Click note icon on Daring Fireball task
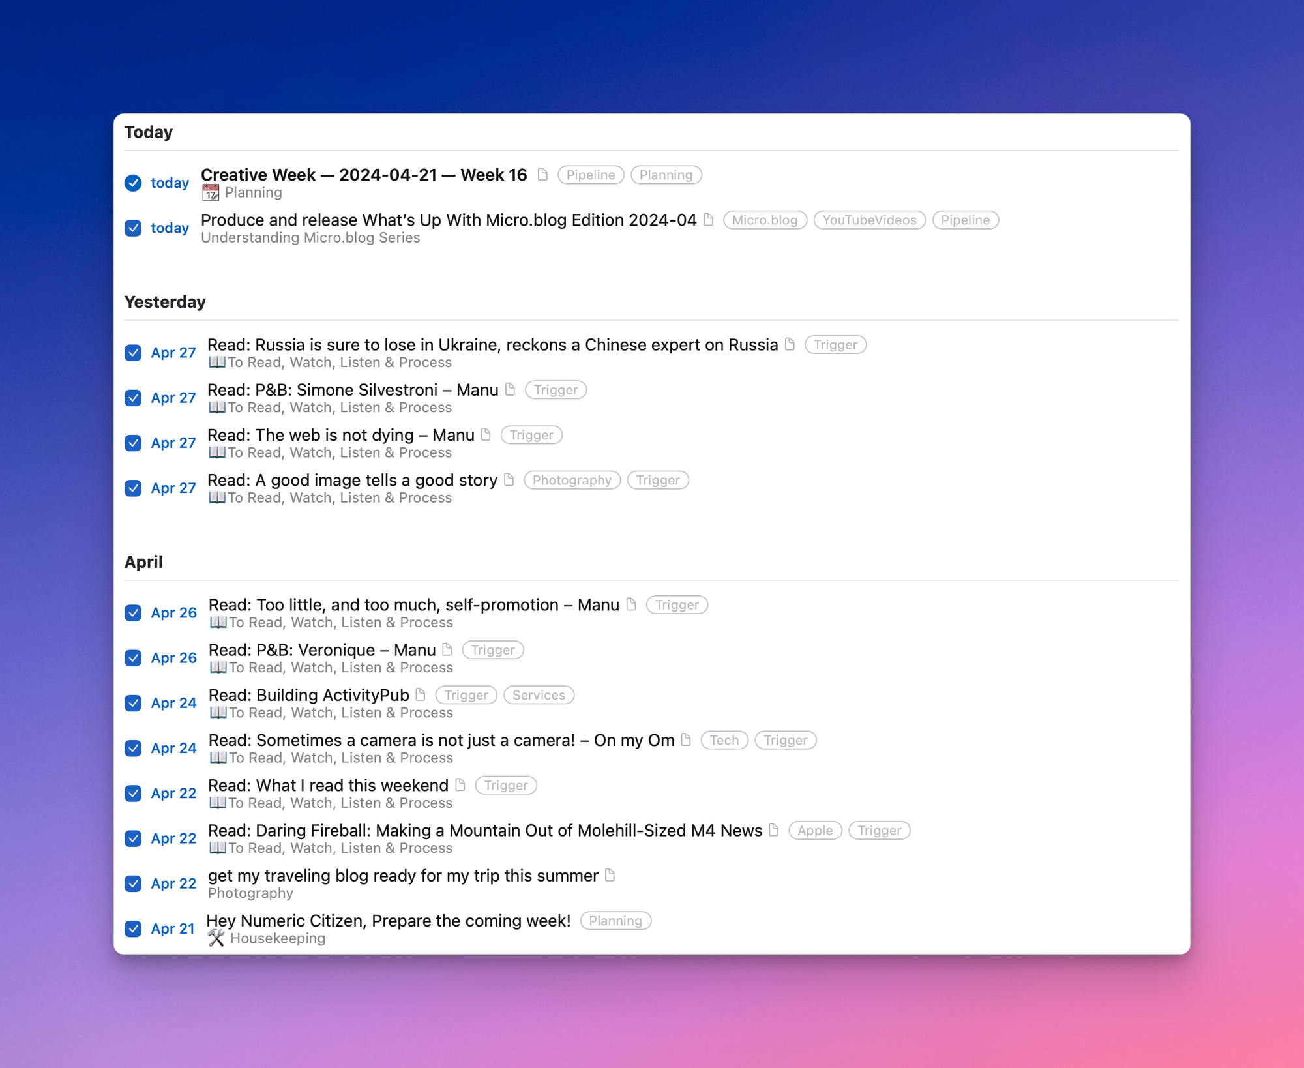The width and height of the screenshot is (1304, 1068). pos(774,830)
